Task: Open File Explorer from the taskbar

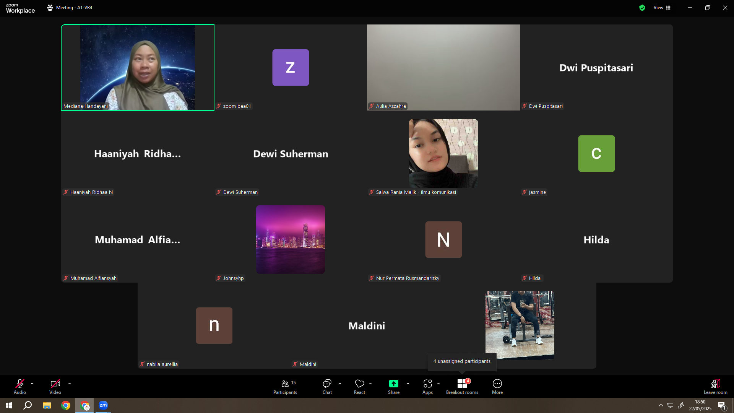Action: tap(47, 405)
